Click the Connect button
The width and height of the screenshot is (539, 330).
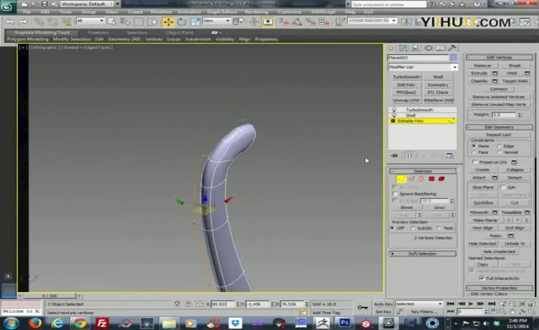(499, 89)
